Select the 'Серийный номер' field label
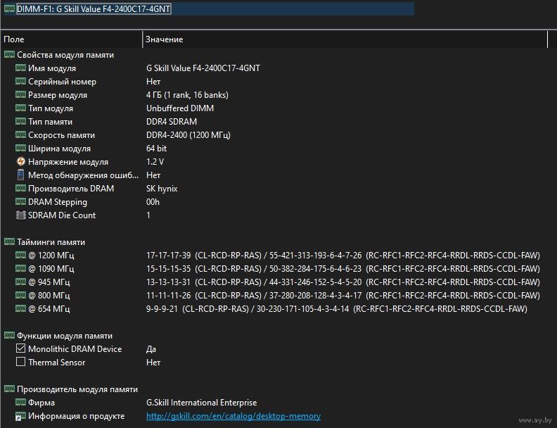557x428 pixels. (62, 82)
